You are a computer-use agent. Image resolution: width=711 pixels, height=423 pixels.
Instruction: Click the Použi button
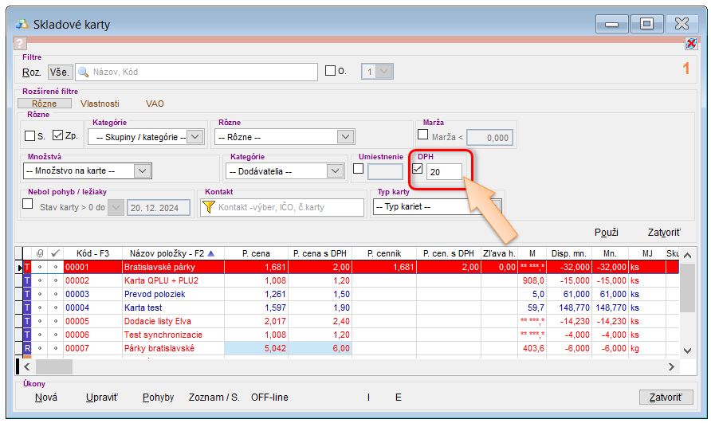pyautogui.click(x=607, y=232)
